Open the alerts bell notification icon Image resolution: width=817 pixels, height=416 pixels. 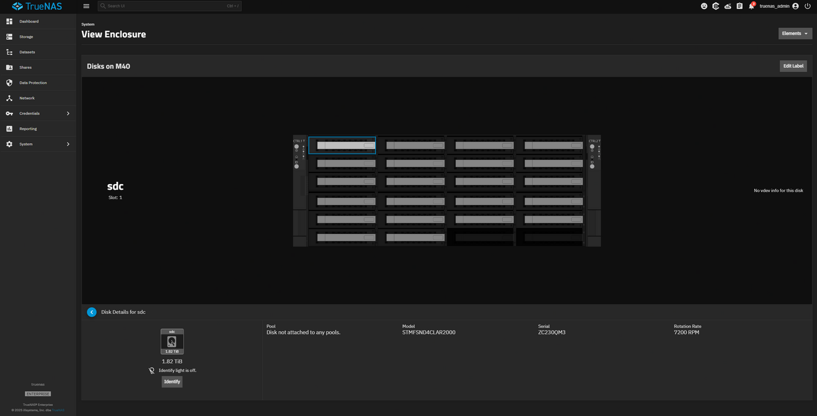[x=752, y=6]
